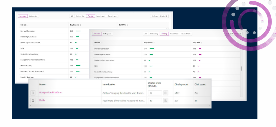Open the Networking tab in front panel

pyautogui.click(x=154, y=34)
